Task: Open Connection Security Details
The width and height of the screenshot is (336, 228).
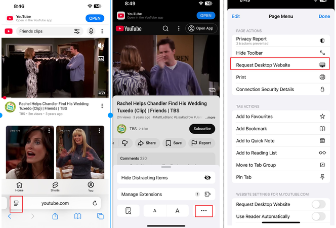Action: click(x=281, y=89)
